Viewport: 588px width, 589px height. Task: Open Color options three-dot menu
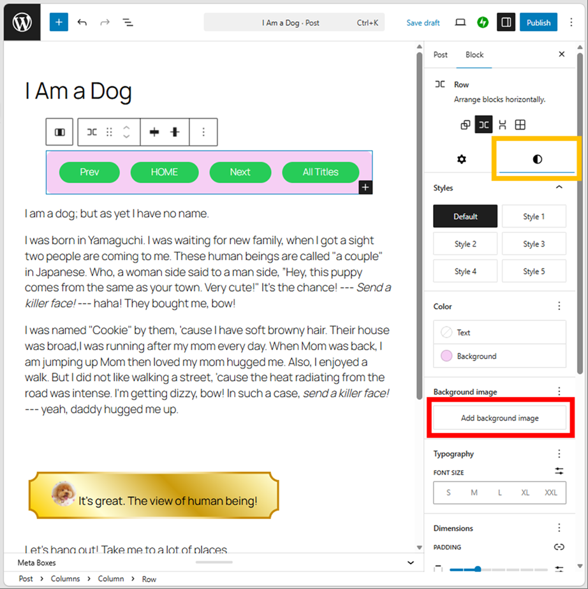[x=559, y=306]
